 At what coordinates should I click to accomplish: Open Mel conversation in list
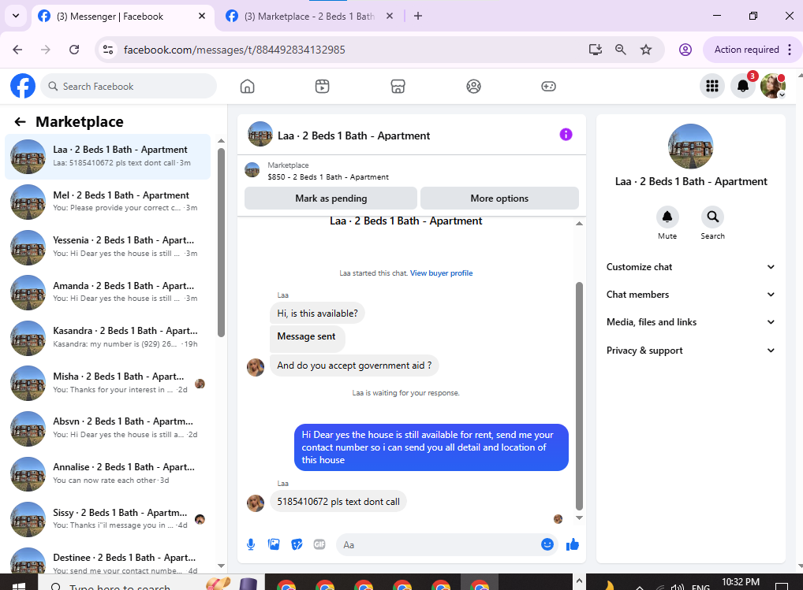107,202
